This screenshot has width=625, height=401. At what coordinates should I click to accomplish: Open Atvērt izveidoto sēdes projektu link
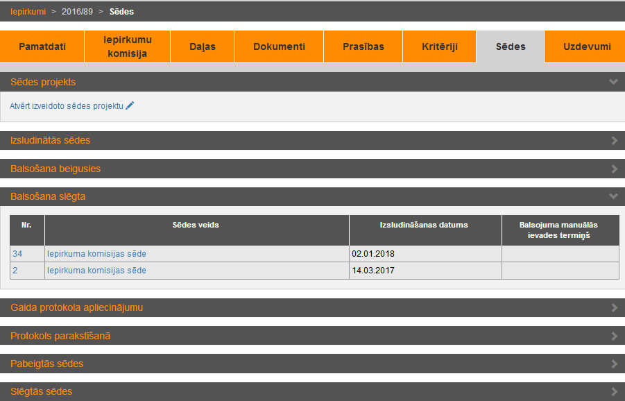67,106
